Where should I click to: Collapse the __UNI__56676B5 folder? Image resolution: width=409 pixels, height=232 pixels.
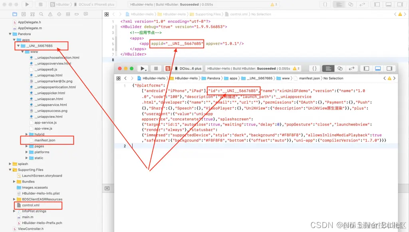click(18, 46)
